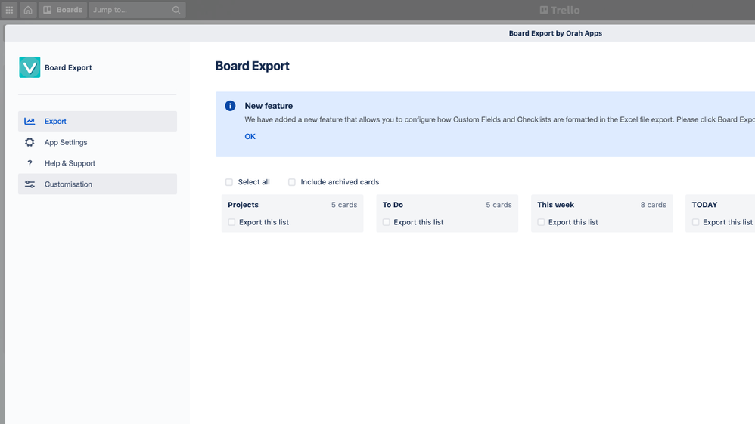Viewport: 755px width, 424px height.
Task: Open the Trello apps grid icon
Action: [9, 10]
